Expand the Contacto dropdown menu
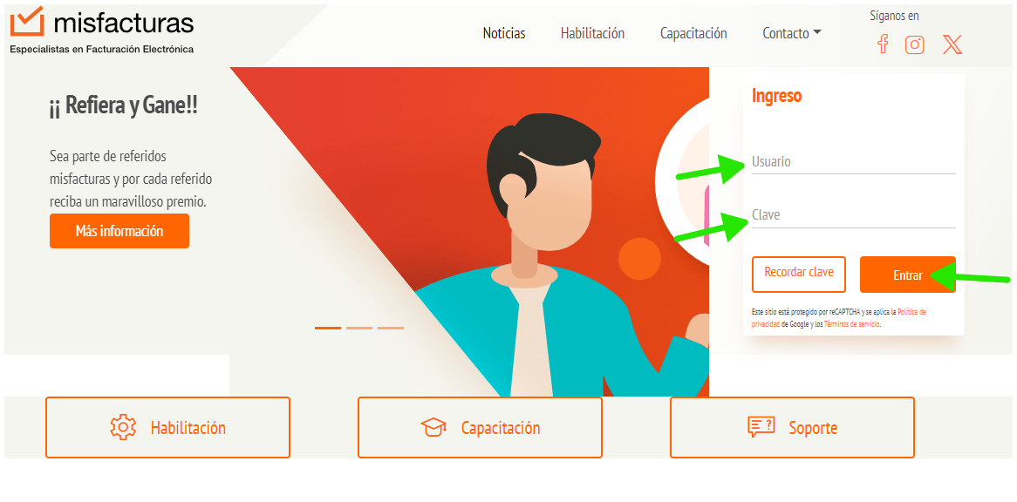The height and width of the screenshot is (502, 1017). [792, 33]
